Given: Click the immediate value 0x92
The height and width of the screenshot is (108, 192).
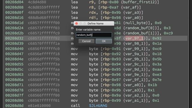Looking at the screenshot, I should coord(157,38).
